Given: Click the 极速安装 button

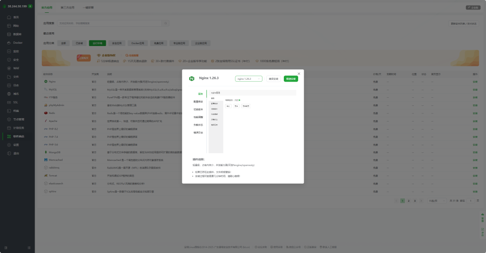Looking at the screenshot, I should [291, 79].
